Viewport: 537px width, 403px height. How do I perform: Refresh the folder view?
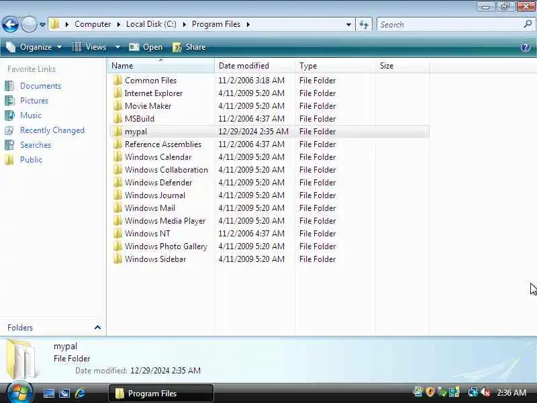(x=364, y=25)
